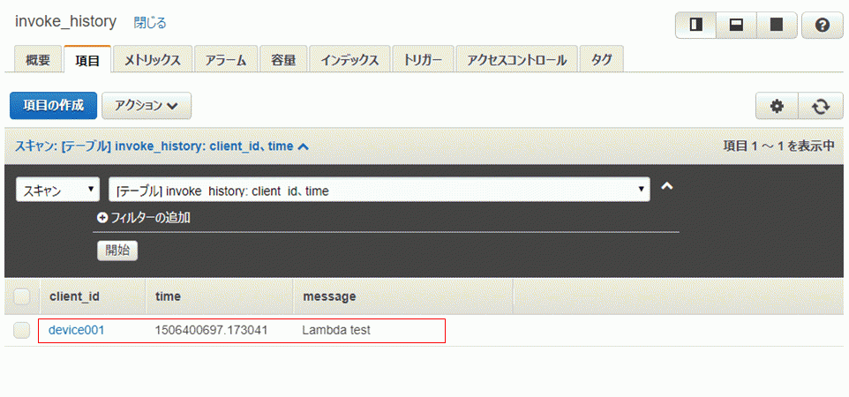Switch to bottom split panel layout icon
The image size is (849, 397).
[736, 25]
